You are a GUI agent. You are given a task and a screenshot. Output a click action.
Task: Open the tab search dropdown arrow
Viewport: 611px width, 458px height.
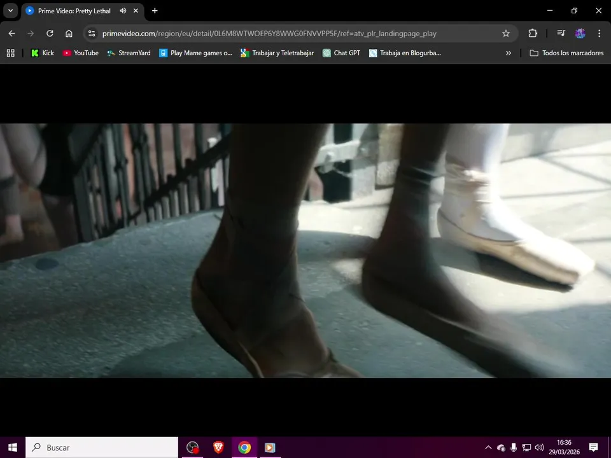tap(11, 11)
